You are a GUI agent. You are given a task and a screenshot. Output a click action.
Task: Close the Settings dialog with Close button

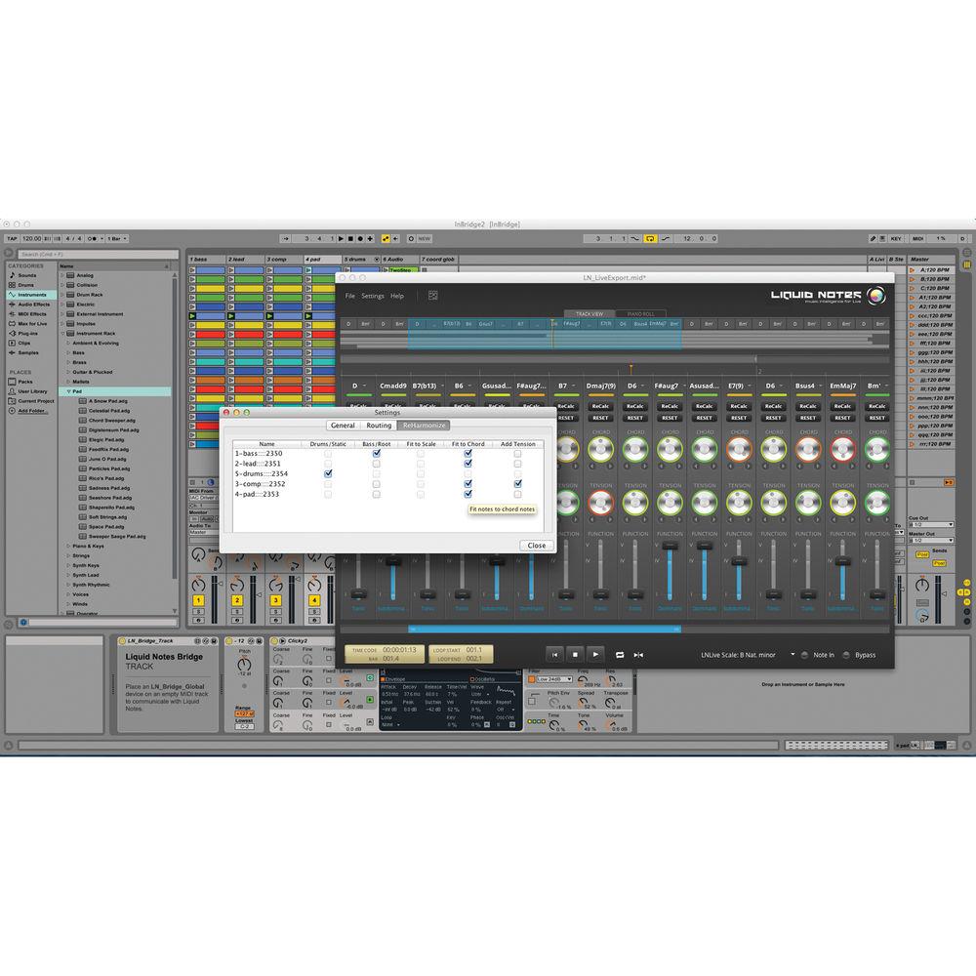pos(536,546)
